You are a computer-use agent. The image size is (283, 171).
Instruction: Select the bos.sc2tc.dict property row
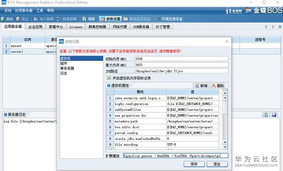(162, 127)
